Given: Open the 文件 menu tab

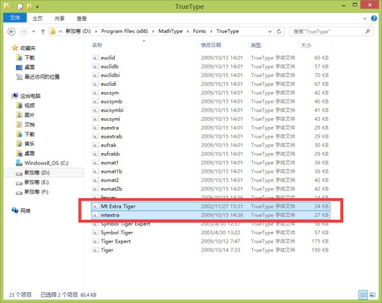Looking at the screenshot, I should (x=15, y=18).
